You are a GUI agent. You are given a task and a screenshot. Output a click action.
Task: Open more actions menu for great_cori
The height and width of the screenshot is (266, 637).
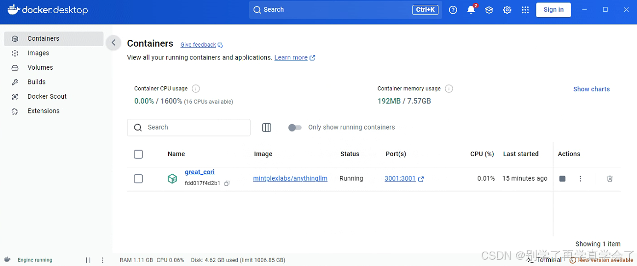click(x=581, y=179)
